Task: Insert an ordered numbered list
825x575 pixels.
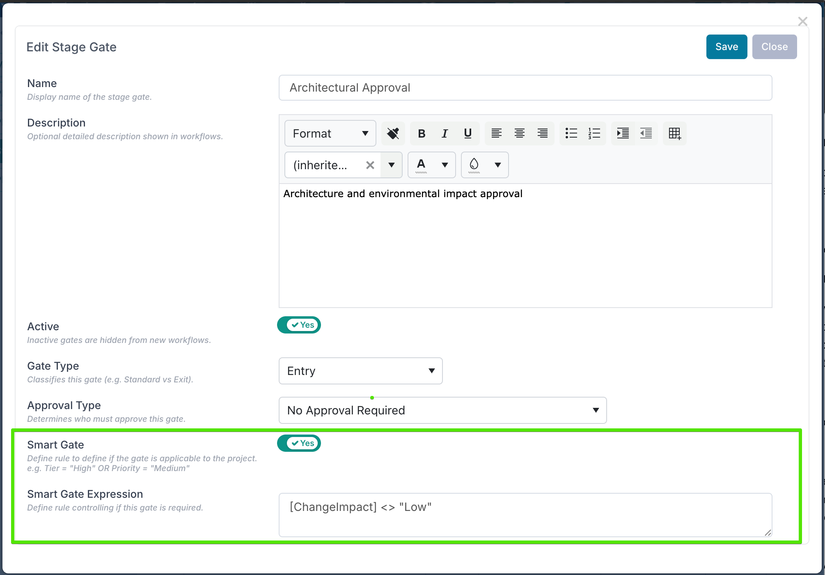Action: click(594, 133)
